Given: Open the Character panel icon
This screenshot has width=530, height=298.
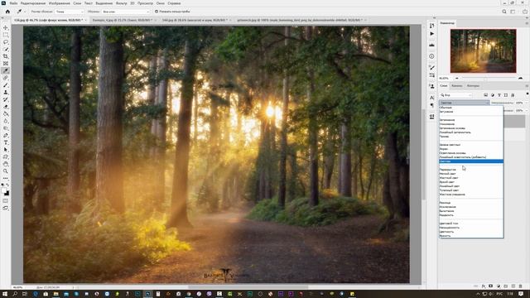Looking at the screenshot, I should 432,98.
